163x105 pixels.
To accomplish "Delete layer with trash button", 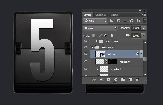I will 137,80.
